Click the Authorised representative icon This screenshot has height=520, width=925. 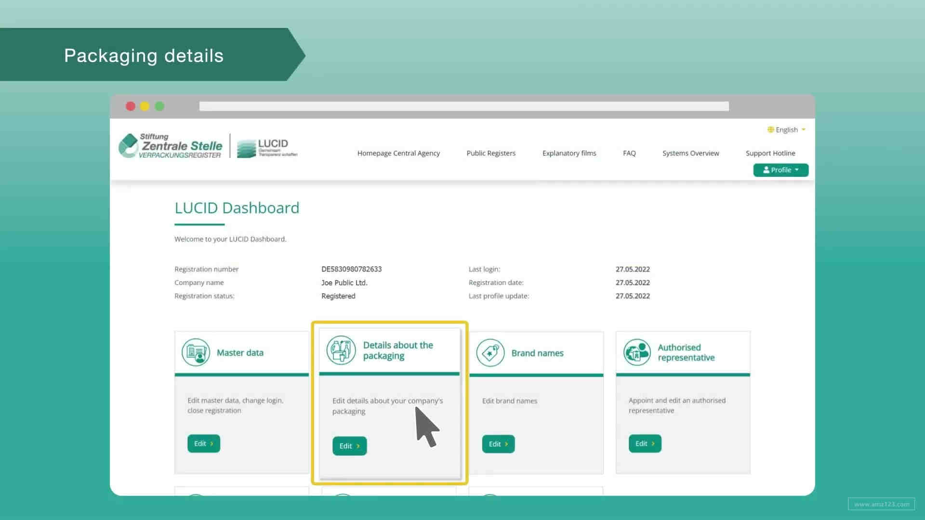pyautogui.click(x=637, y=352)
